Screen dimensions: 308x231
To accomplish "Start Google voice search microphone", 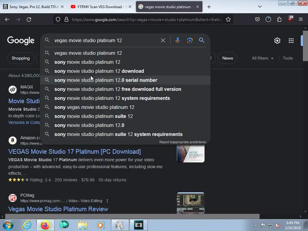I will tap(177, 40).
